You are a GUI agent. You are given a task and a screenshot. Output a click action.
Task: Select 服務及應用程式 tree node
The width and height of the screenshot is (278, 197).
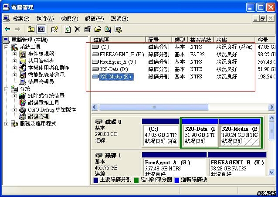[38, 124]
